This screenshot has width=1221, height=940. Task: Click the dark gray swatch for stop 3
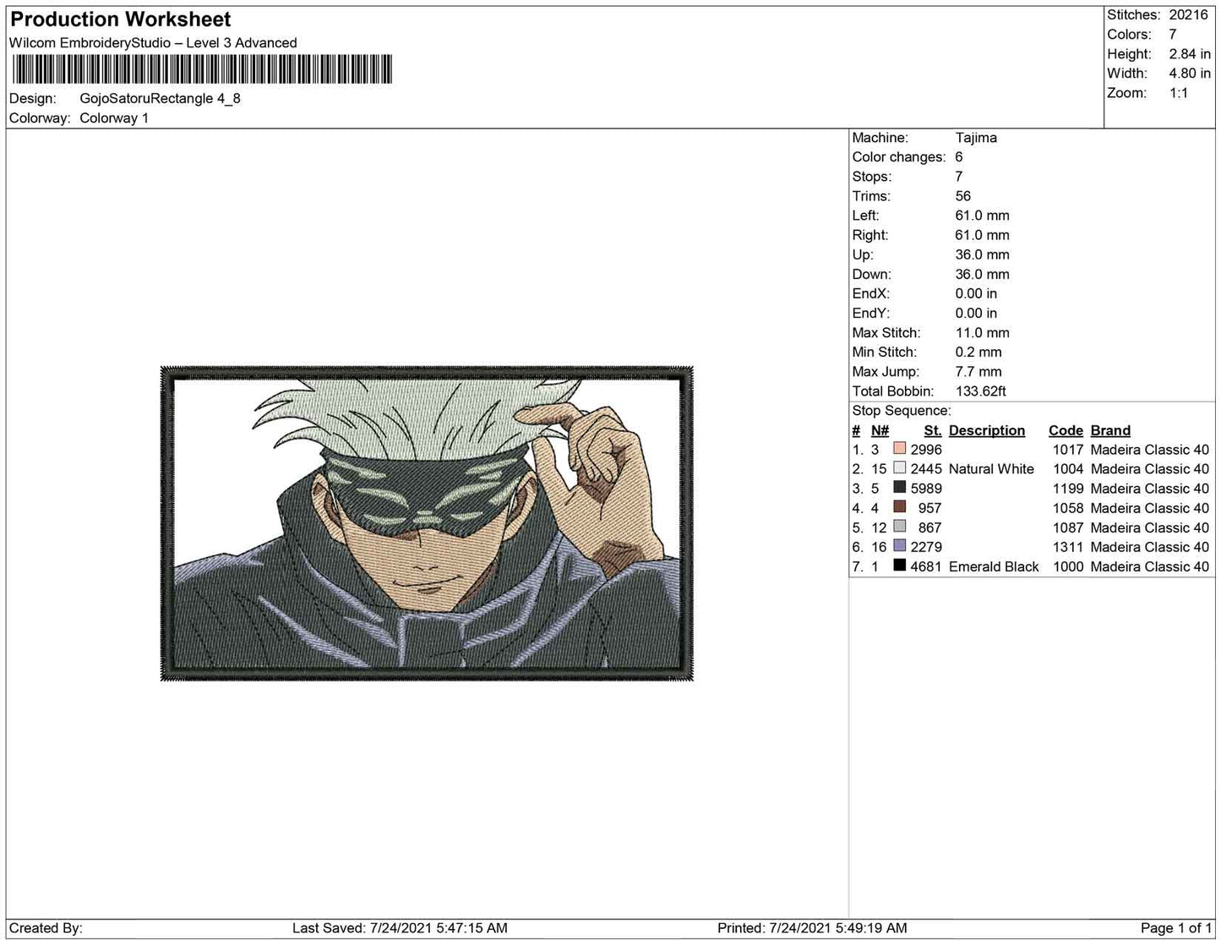coord(900,488)
